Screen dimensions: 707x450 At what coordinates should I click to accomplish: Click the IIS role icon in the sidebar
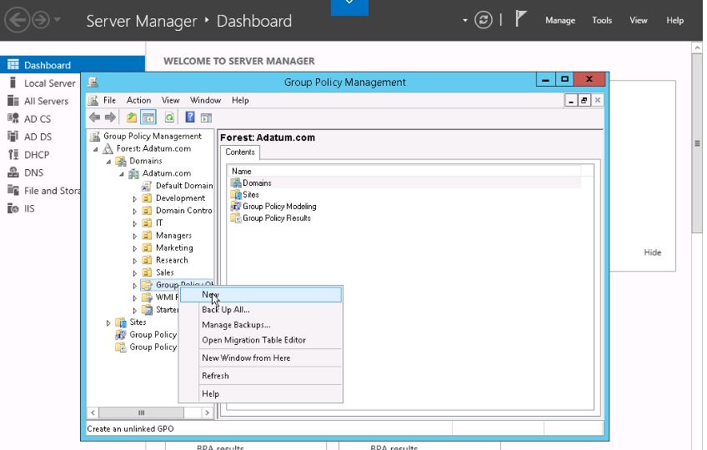click(x=13, y=208)
